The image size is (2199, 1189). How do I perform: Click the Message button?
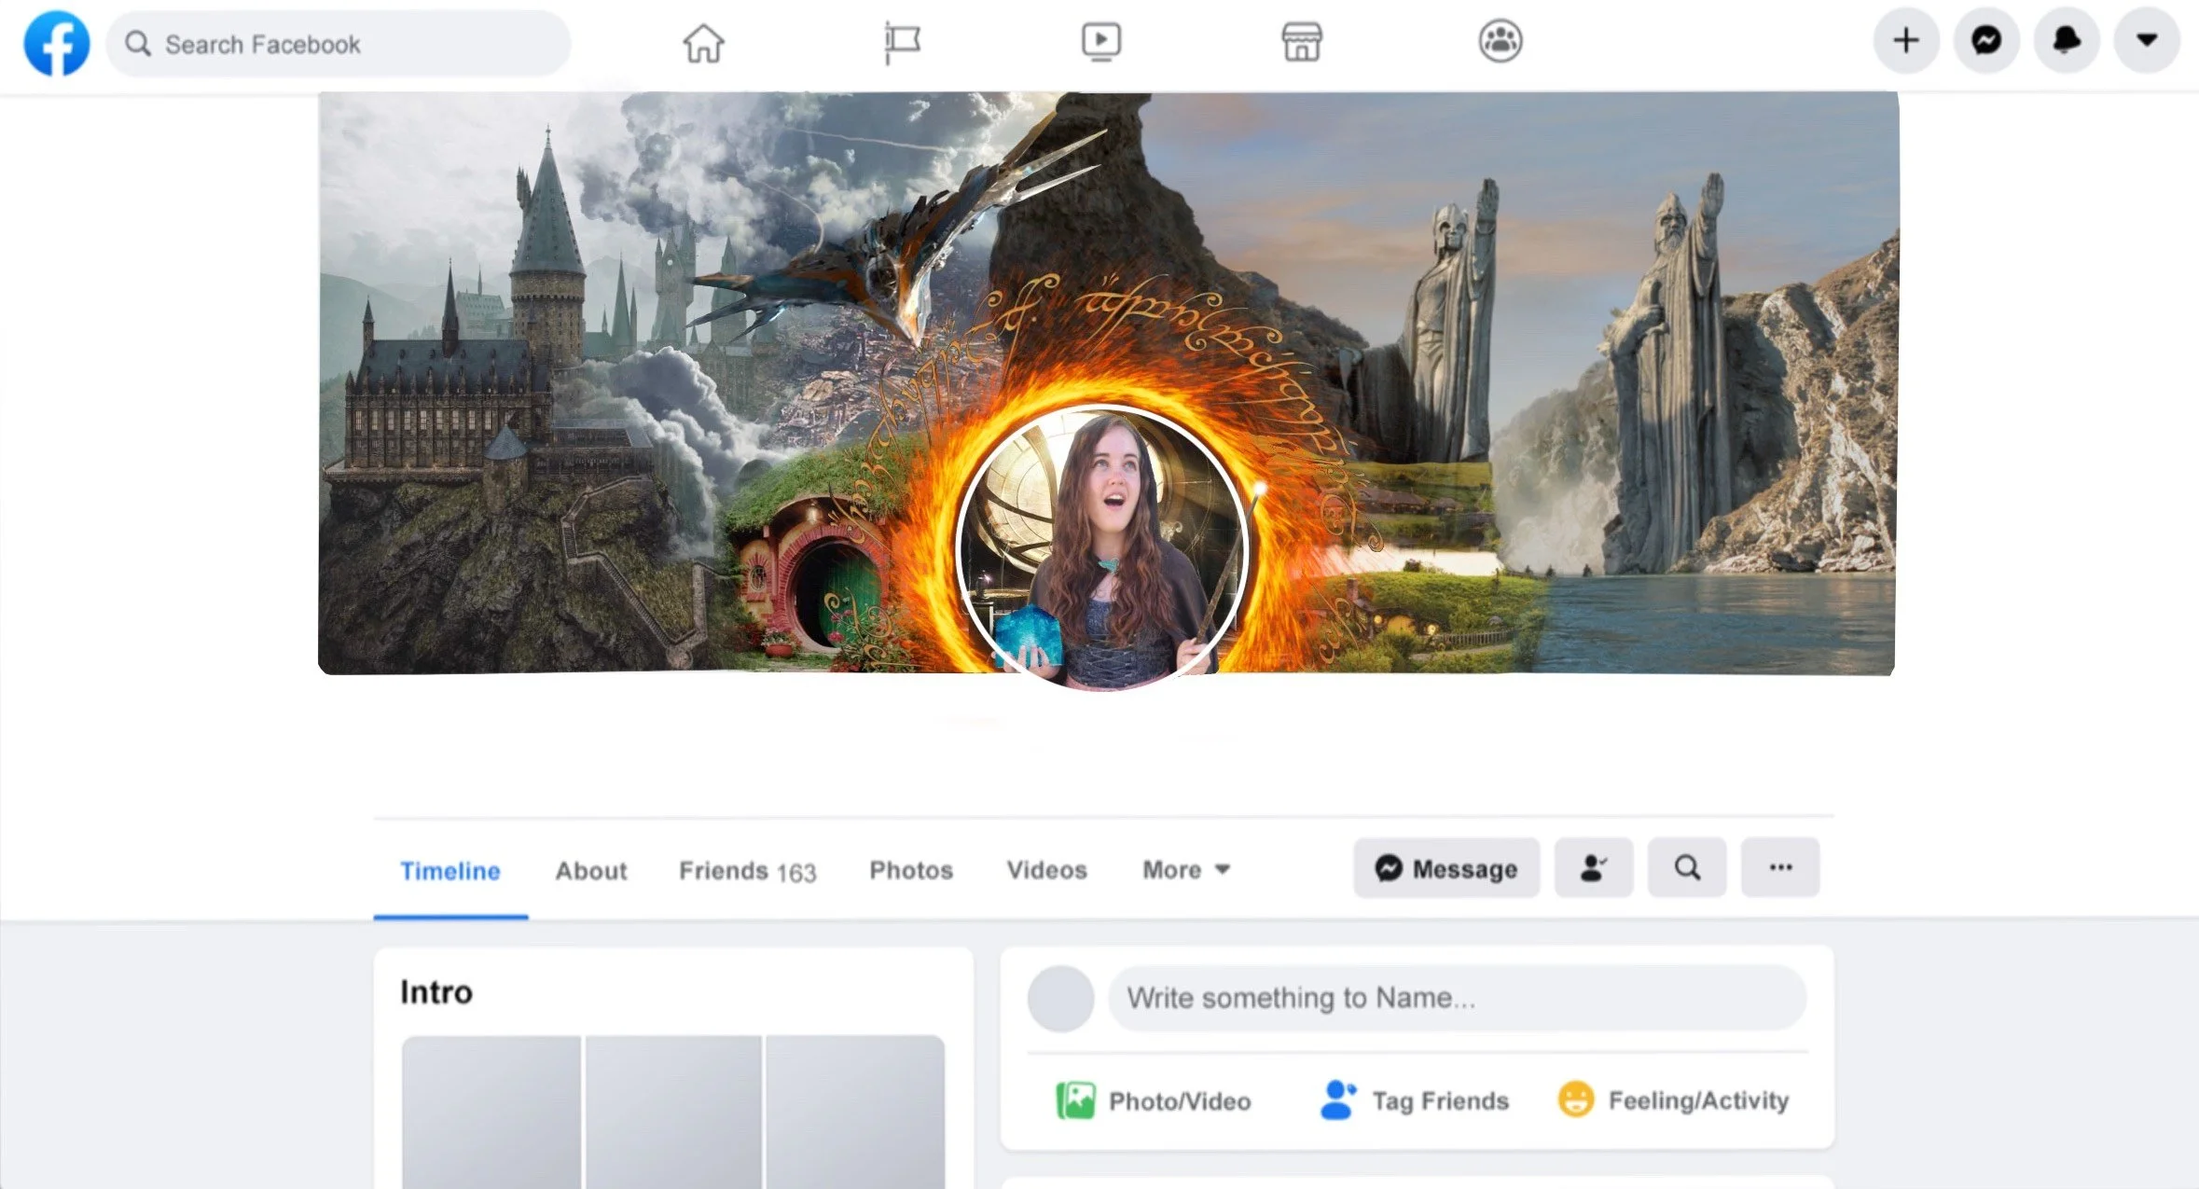point(1446,868)
